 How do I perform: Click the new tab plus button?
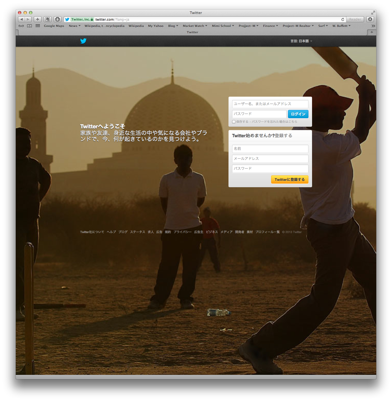(x=372, y=32)
